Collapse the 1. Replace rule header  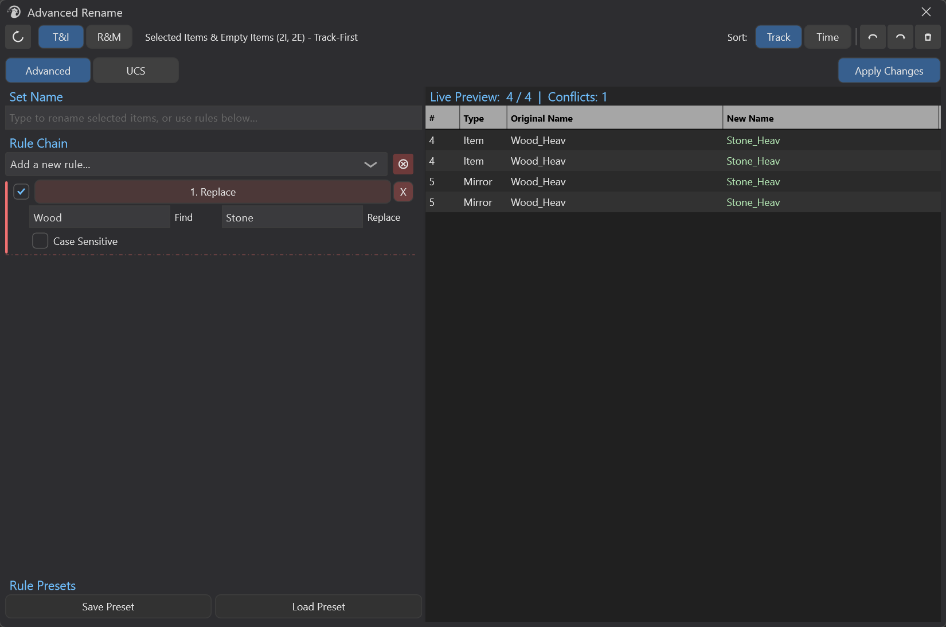tap(213, 192)
